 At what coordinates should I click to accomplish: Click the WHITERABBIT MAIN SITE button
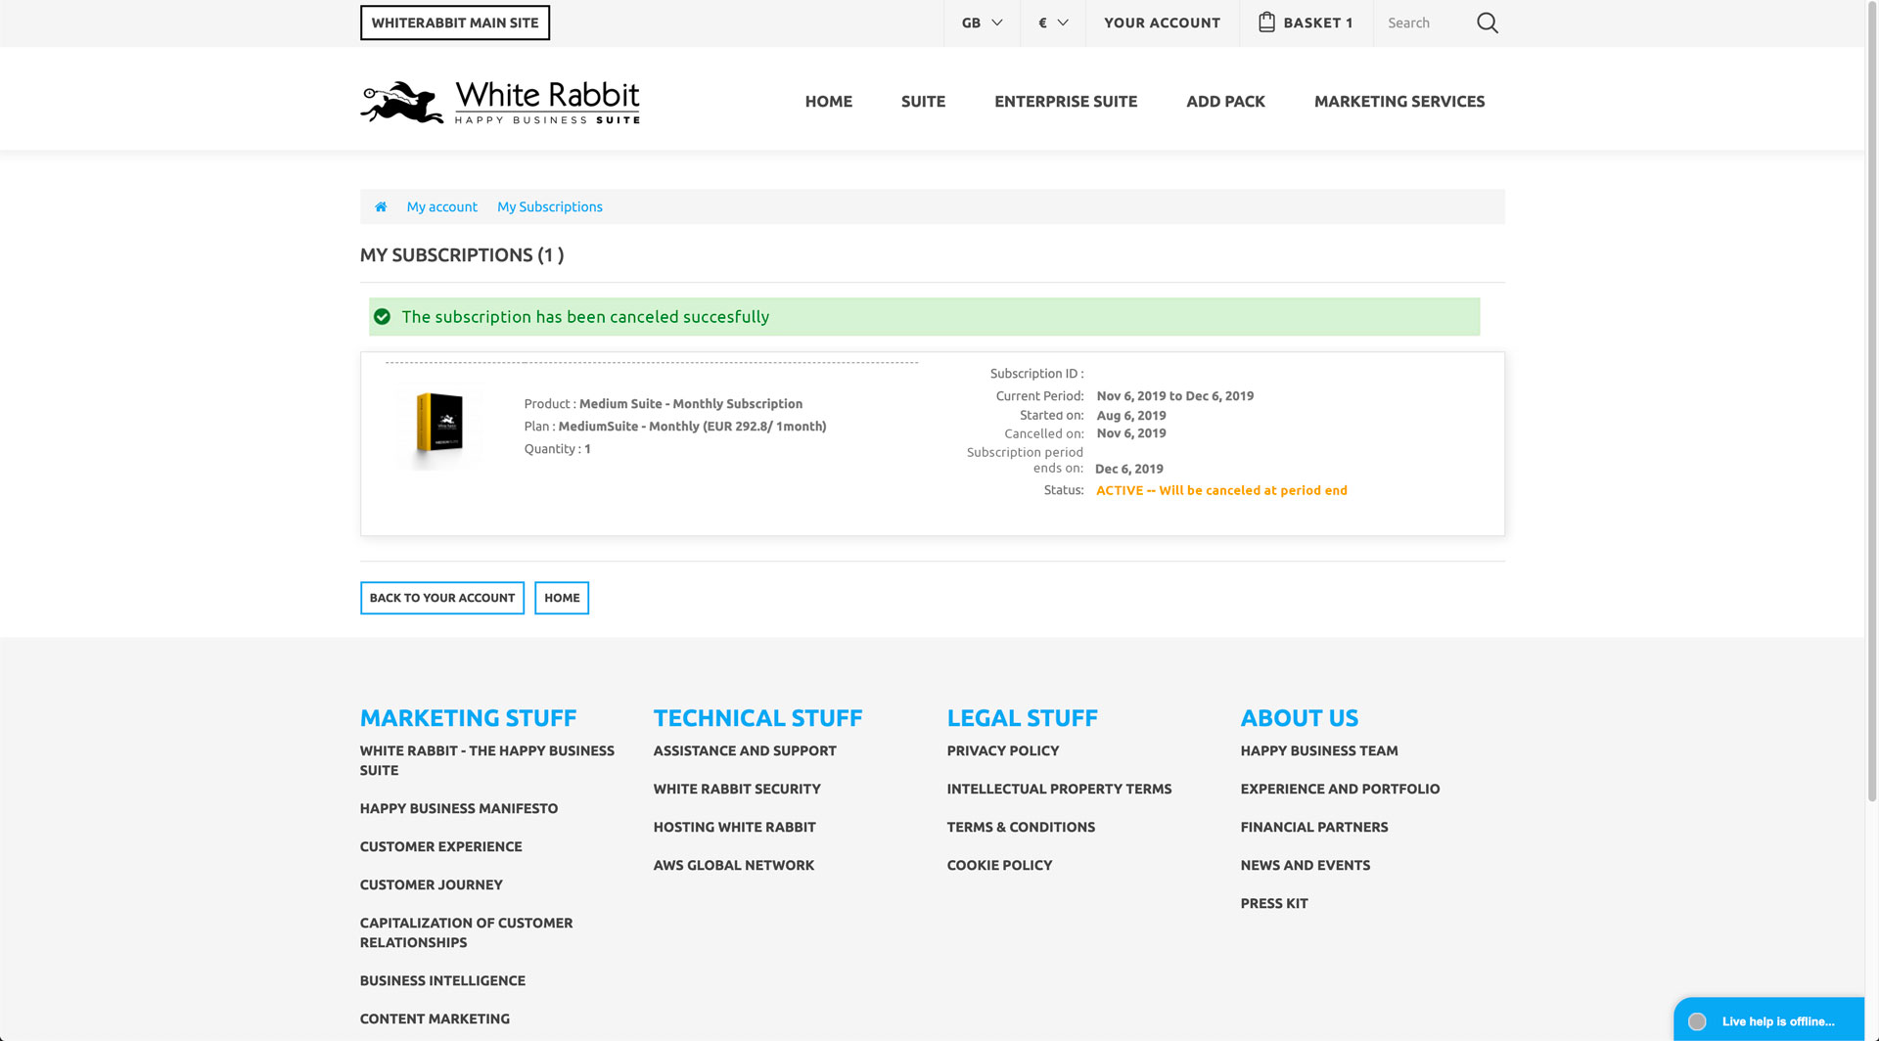[x=455, y=23]
